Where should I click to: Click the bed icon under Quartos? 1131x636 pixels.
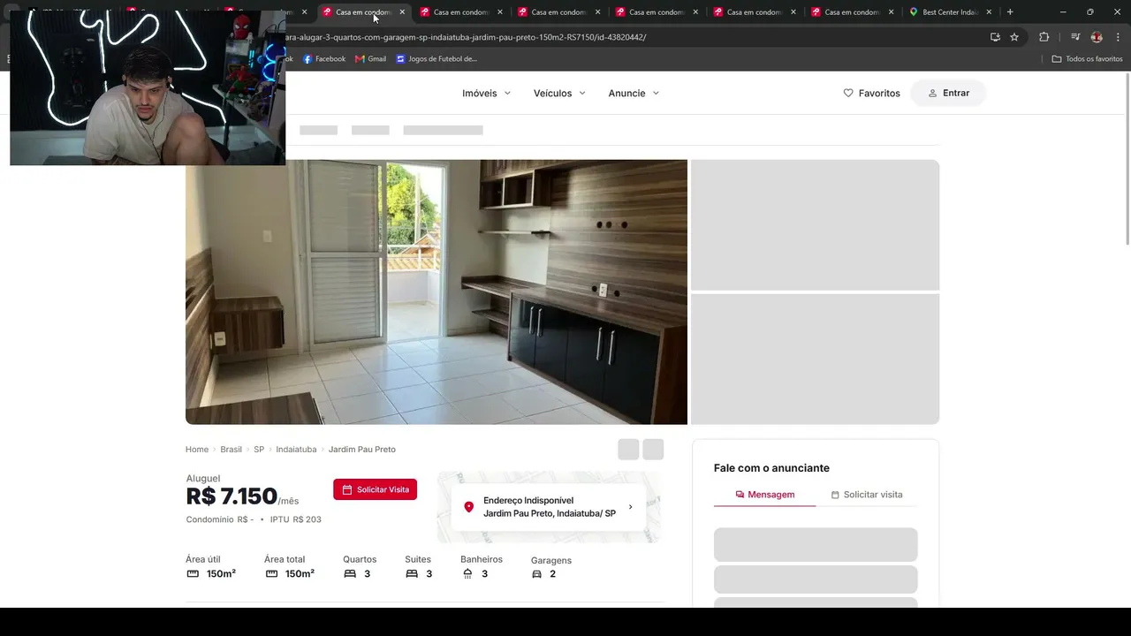coord(350,574)
